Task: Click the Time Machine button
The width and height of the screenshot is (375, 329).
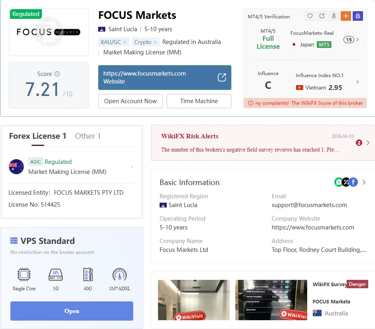Action: (x=199, y=101)
